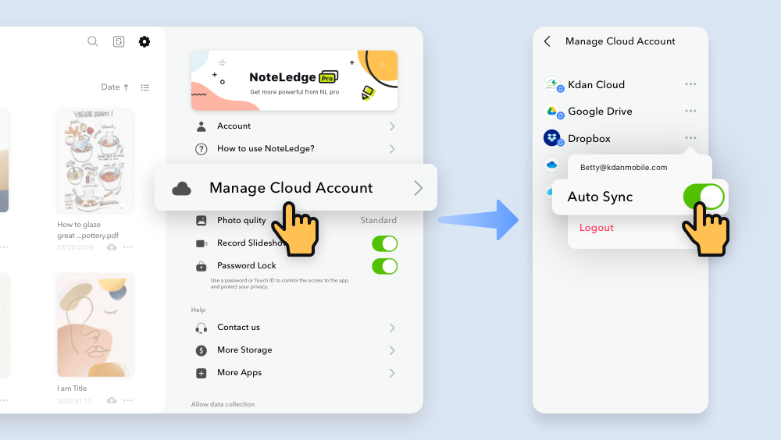Expand Manage Cloud Account chevron
781x440 pixels.
419,188
